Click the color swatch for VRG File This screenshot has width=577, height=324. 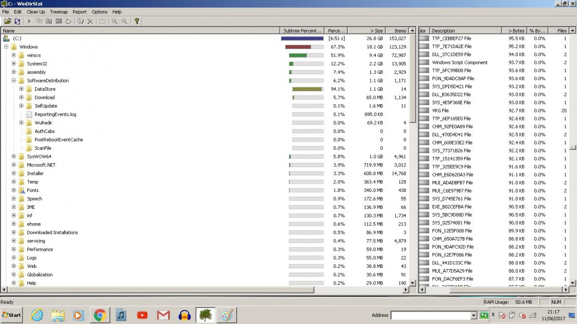[x=424, y=110]
